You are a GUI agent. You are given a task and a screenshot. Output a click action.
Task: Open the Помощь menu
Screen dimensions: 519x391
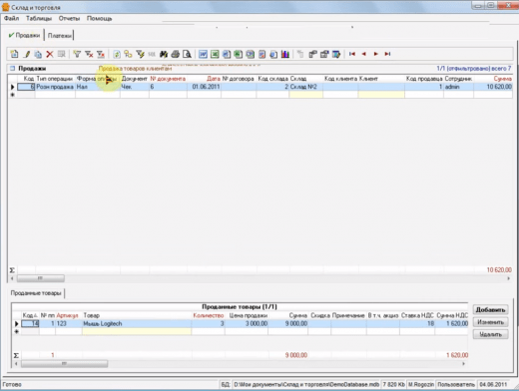99,18
